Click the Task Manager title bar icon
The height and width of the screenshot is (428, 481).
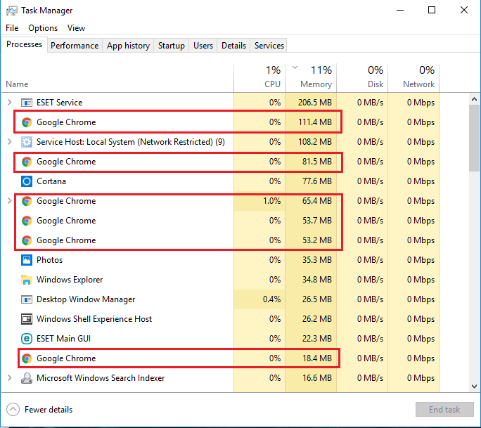pos(12,11)
